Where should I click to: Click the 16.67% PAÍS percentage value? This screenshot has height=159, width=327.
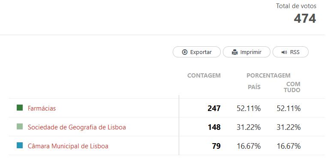[x=249, y=146]
